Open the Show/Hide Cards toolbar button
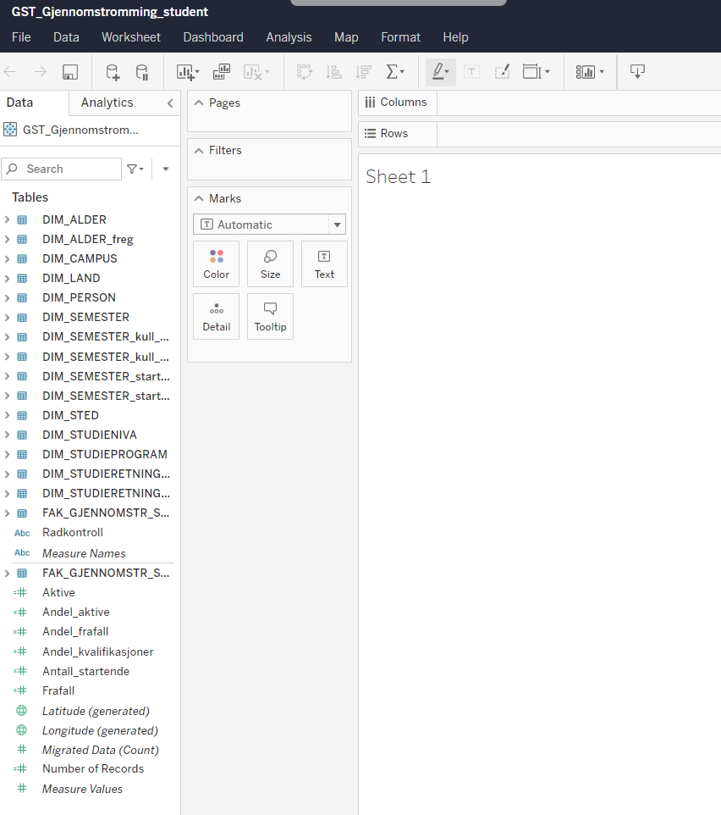721x815 pixels. click(x=589, y=72)
